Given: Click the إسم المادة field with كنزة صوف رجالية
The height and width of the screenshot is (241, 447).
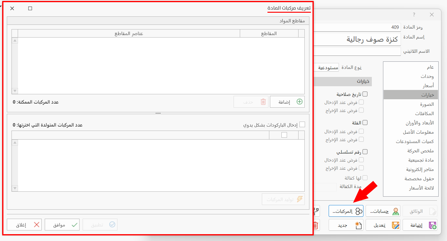Looking at the screenshot, I should pos(357,39).
